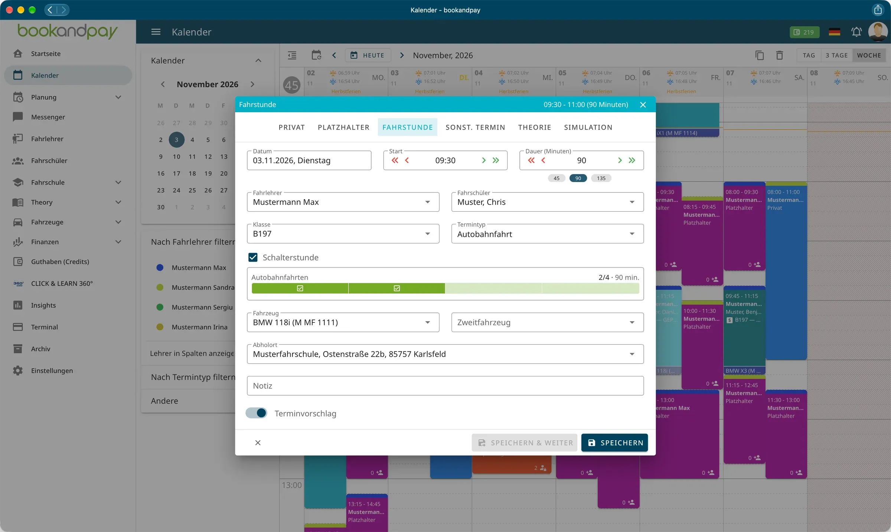Switch to the SIMULATION tab
Screen dimensions: 891x532
588,127
